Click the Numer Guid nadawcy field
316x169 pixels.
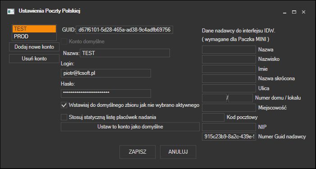[x=229, y=137]
